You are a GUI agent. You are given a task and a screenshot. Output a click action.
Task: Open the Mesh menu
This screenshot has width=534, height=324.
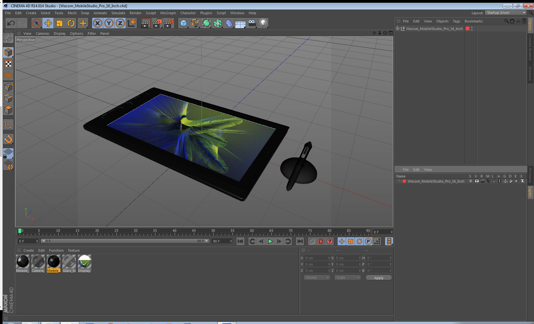72,13
